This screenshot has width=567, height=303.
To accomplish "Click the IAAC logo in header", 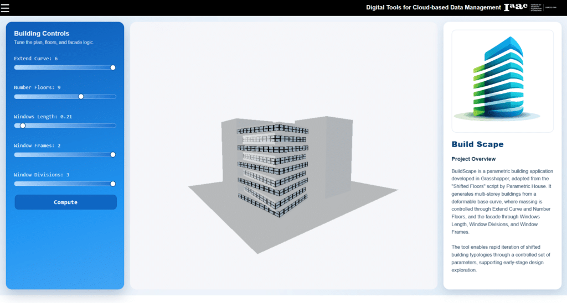I will click(515, 8).
